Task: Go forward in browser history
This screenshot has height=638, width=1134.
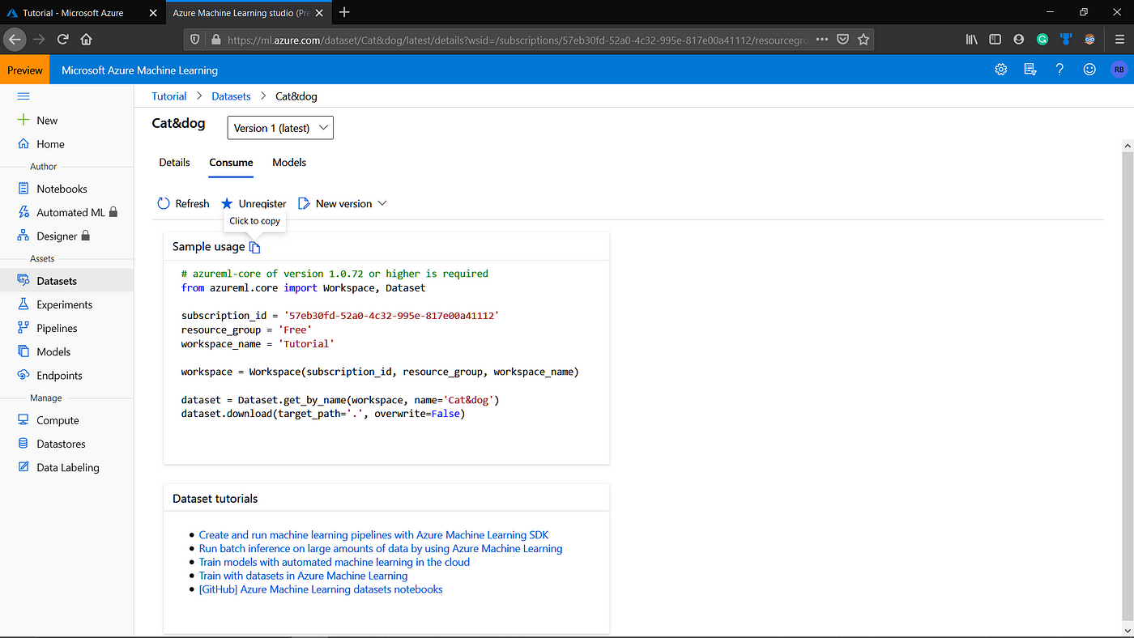Action: coord(39,39)
